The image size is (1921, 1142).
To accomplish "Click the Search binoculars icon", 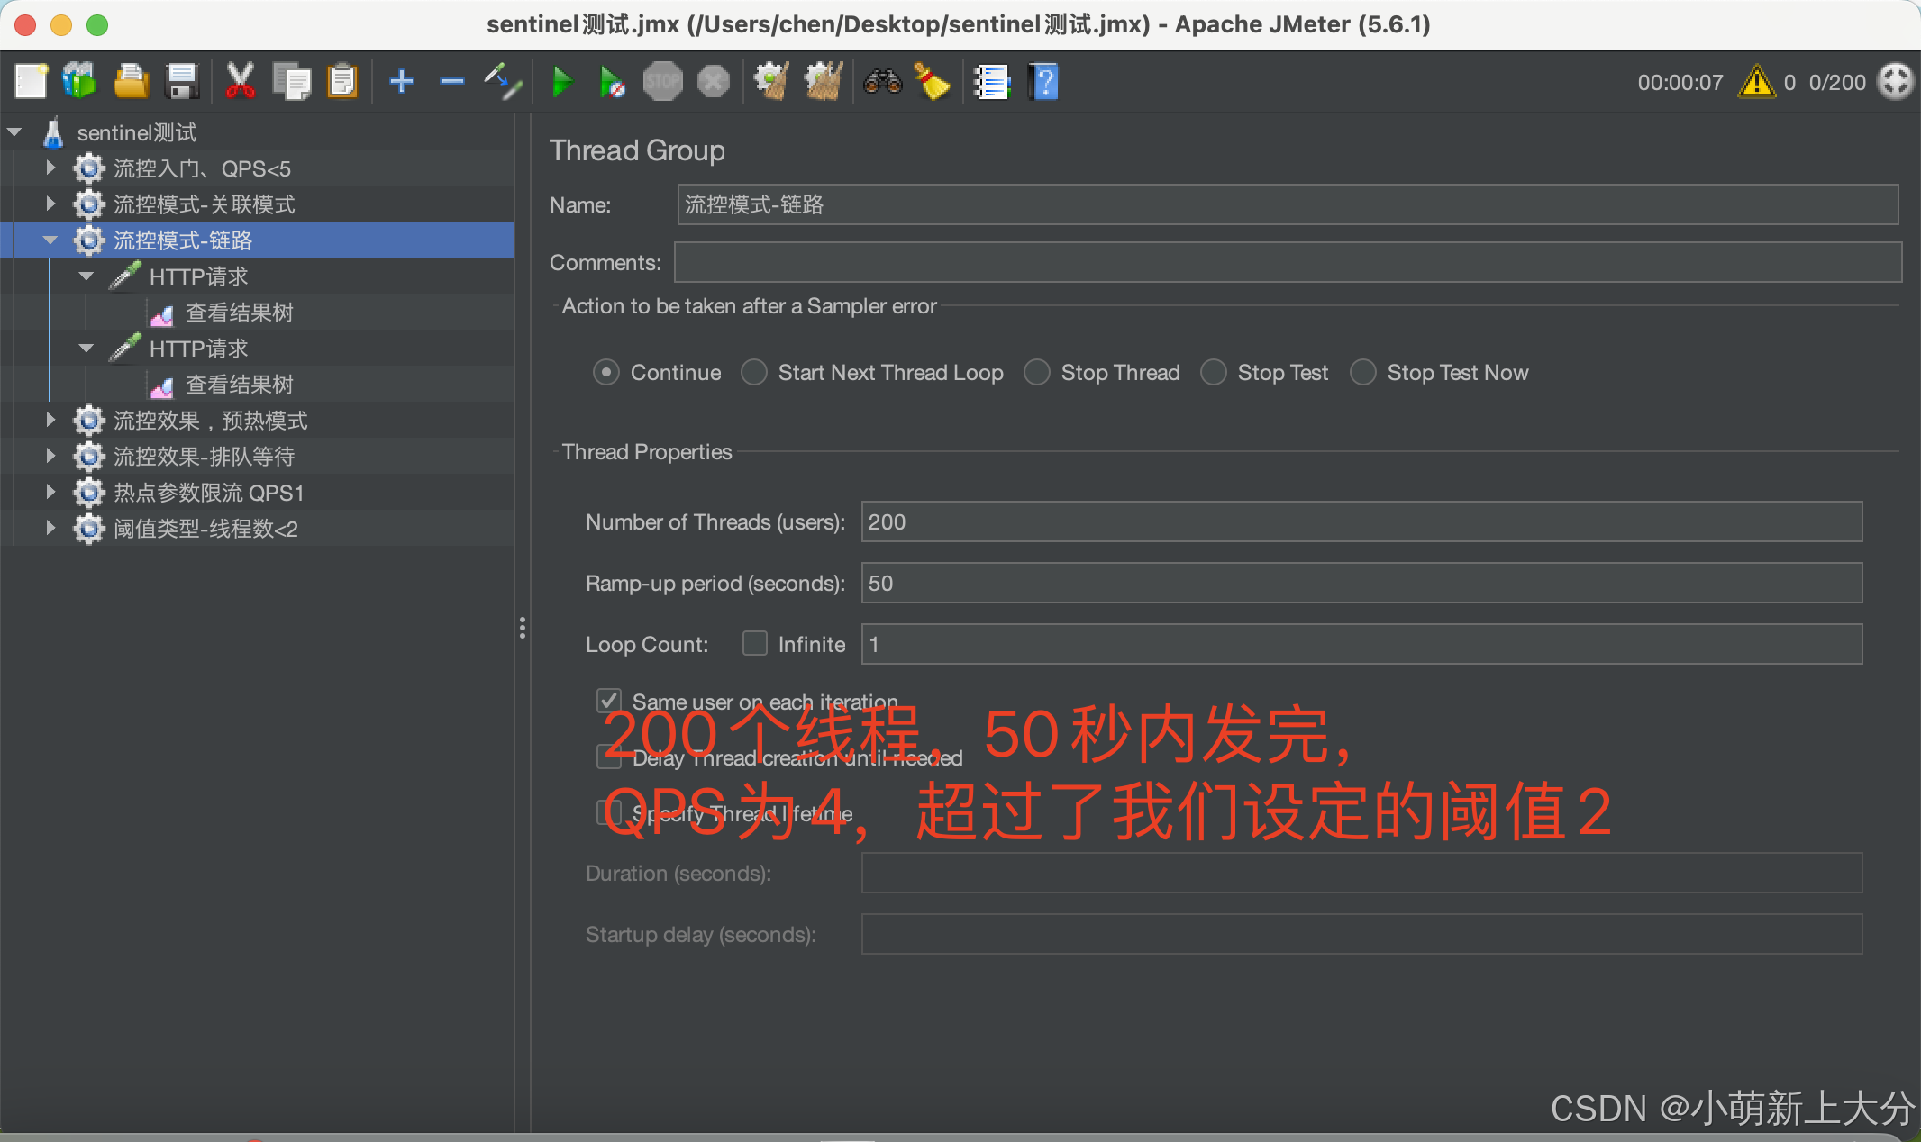I will click(x=882, y=82).
